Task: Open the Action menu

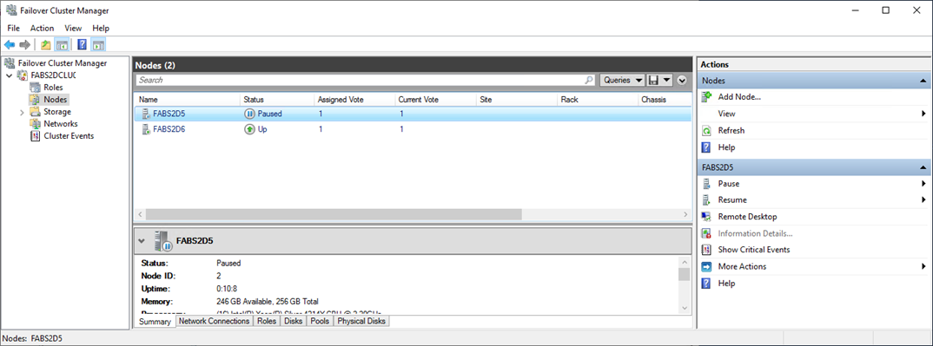Action: pos(43,28)
